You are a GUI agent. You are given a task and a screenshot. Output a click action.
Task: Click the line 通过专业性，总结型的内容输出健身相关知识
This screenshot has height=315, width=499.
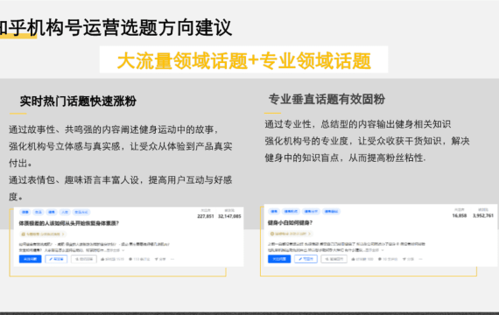click(358, 124)
